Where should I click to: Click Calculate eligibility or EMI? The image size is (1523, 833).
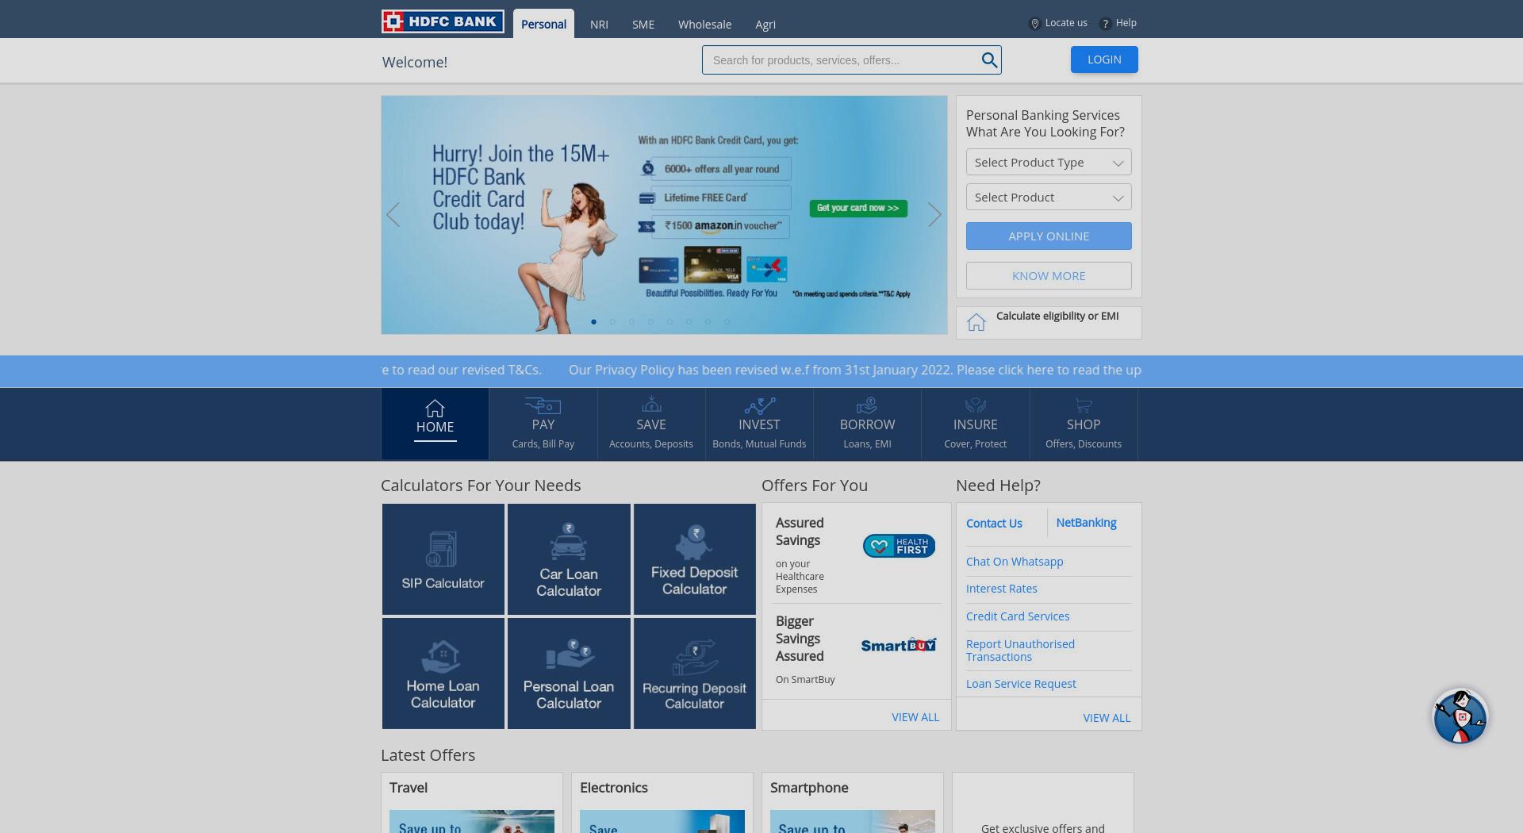[1057, 316]
